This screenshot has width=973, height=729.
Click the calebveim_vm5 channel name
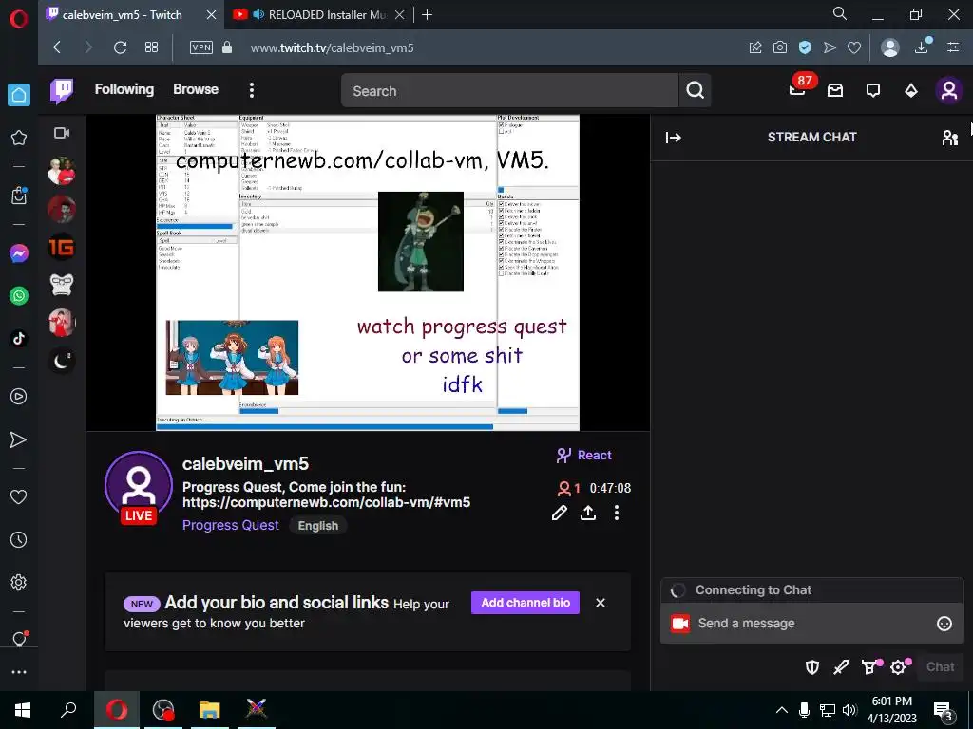[246, 463]
